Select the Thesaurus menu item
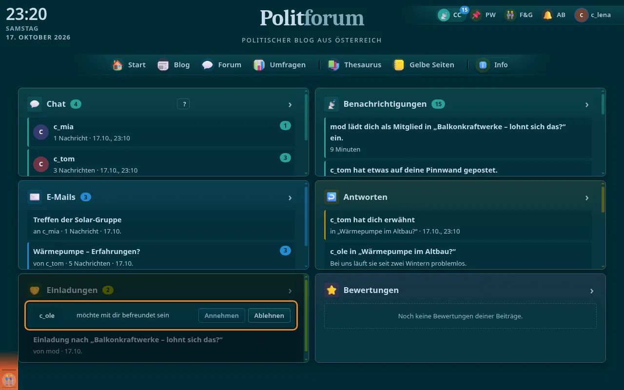 click(355, 65)
